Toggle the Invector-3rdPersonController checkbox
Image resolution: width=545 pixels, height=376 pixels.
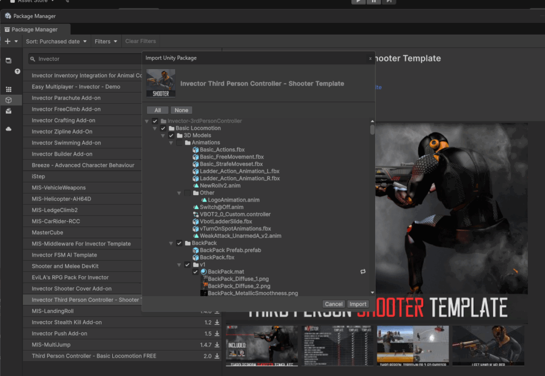point(155,121)
